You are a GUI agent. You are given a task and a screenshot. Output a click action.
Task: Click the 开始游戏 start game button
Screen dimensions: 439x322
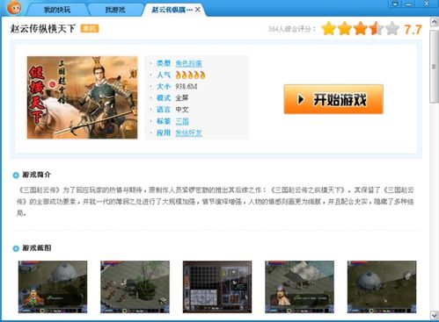(333, 99)
